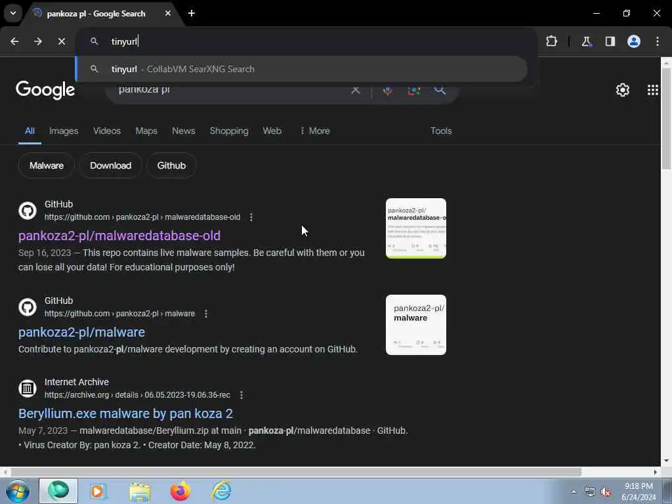This screenshot has height=504, width=672.
Task: Click the archive.org details URL text
Action: [137, 395]
